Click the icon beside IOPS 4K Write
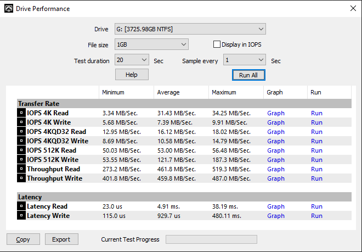The height and width of the screenshot is (252, 362). click(x=21, y=122)
